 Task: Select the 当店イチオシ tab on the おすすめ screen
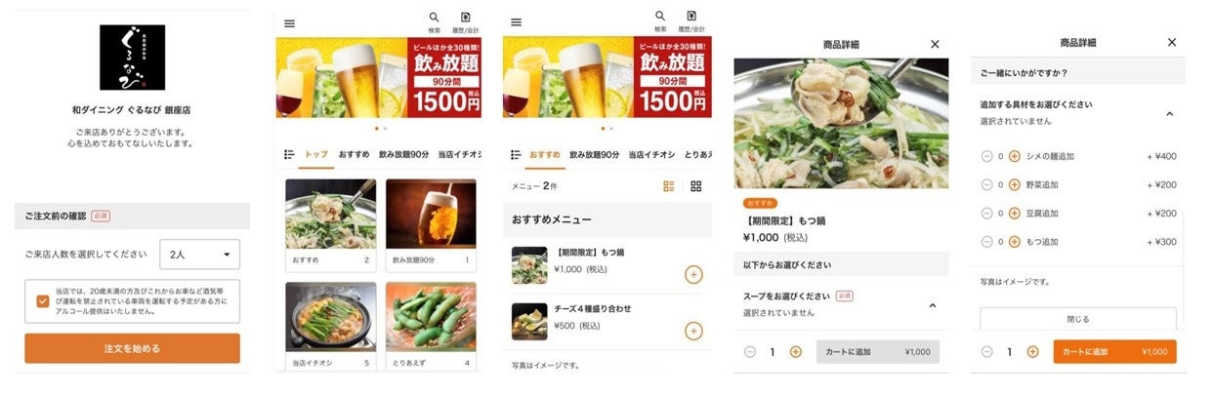(x=650, y=155)
